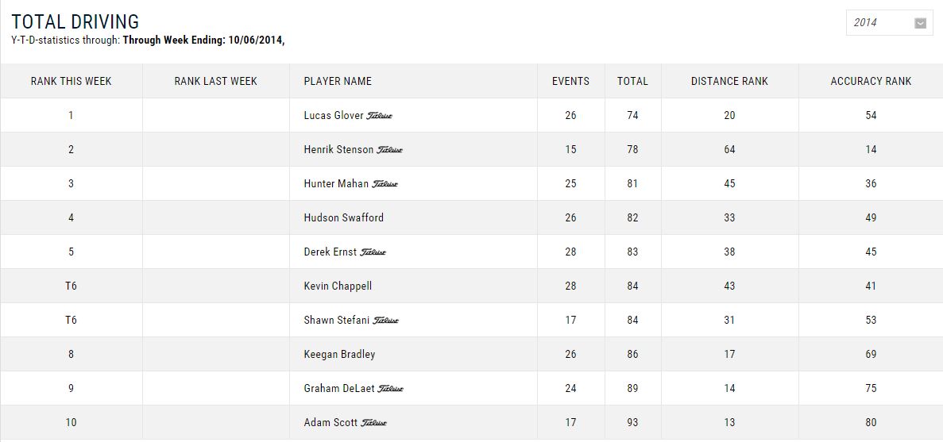
Task: Click Titleist logo beside Derek Ernst
Action: coord(373,252)
